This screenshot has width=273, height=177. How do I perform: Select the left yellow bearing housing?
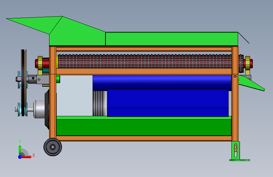[x=40, y=63]
